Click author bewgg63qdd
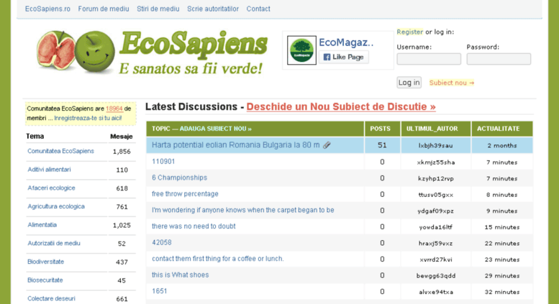Image resolution: width=559 pixels, height=304 pixels. [436, 275]
